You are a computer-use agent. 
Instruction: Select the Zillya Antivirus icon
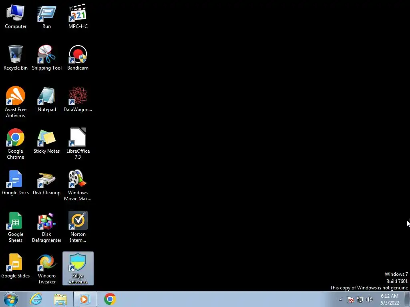(78, 268)
